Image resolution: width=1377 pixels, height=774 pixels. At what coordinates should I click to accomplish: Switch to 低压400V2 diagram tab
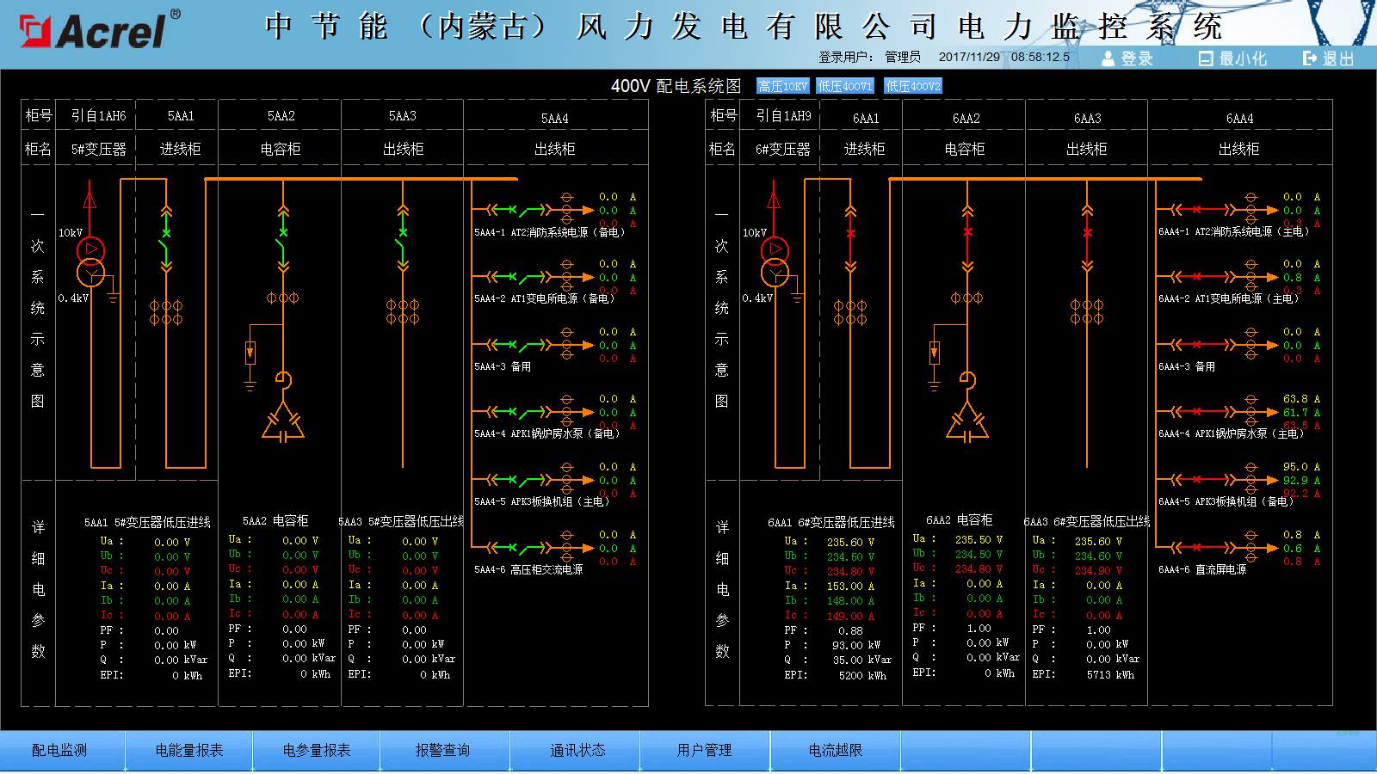coord(913,86)
